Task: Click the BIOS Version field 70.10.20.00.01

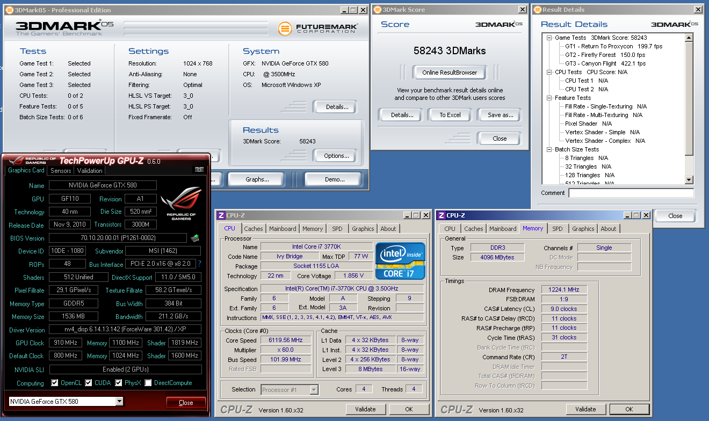Action: coord(119,238)
